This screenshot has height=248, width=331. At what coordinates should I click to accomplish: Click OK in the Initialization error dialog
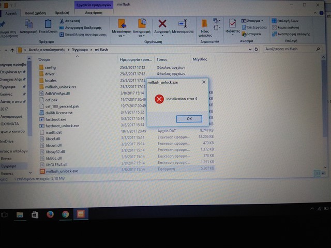[189, 119]
